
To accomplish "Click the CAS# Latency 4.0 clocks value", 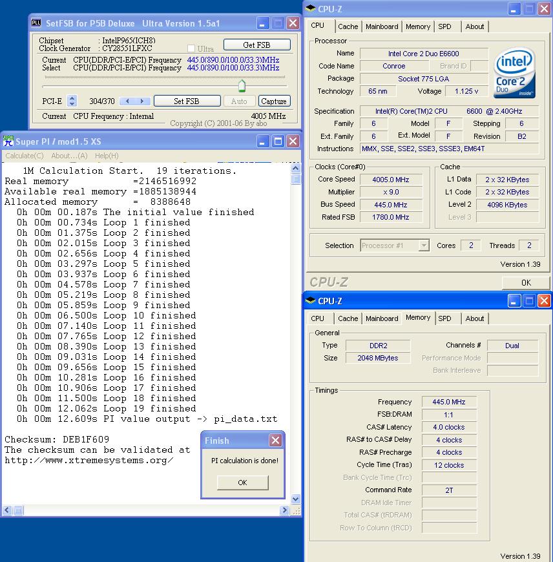I will (x=449, y=427).
